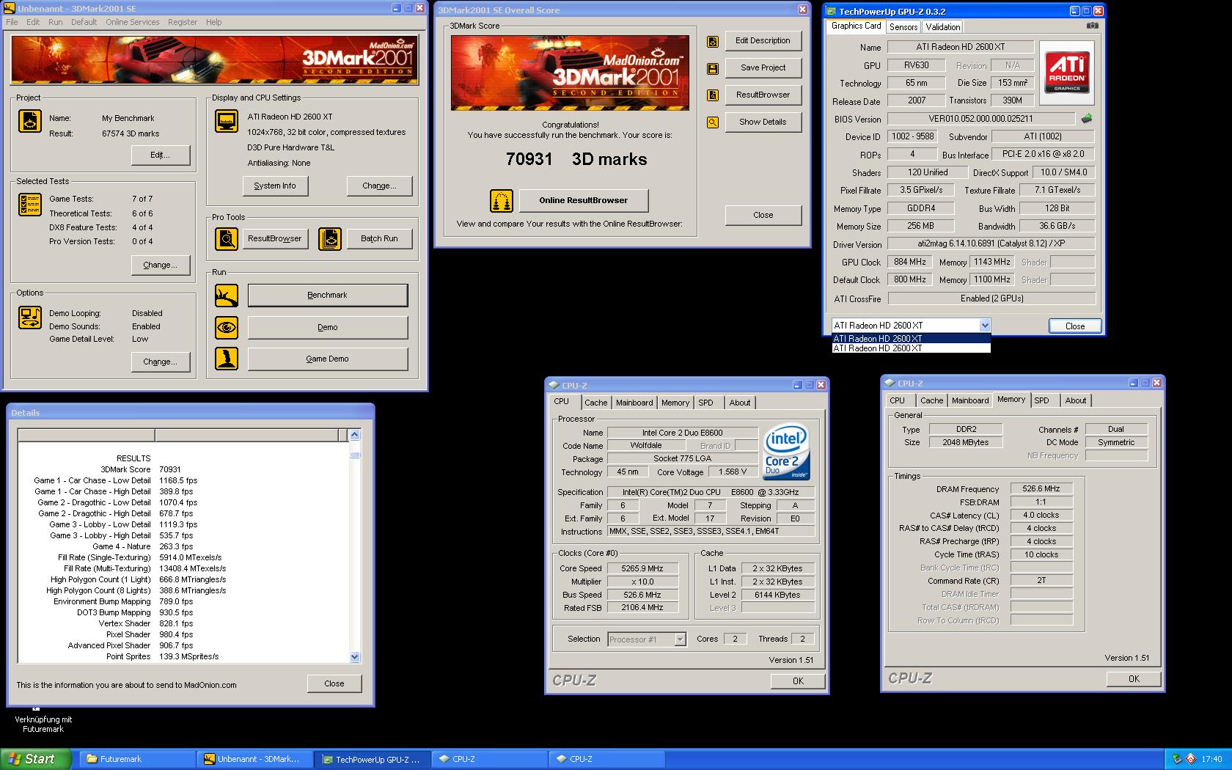Viewport: 1232px width, 770px height.
Task: Open the GPU selection dropdown in GPU-Z
Action: tap(985, 325)
